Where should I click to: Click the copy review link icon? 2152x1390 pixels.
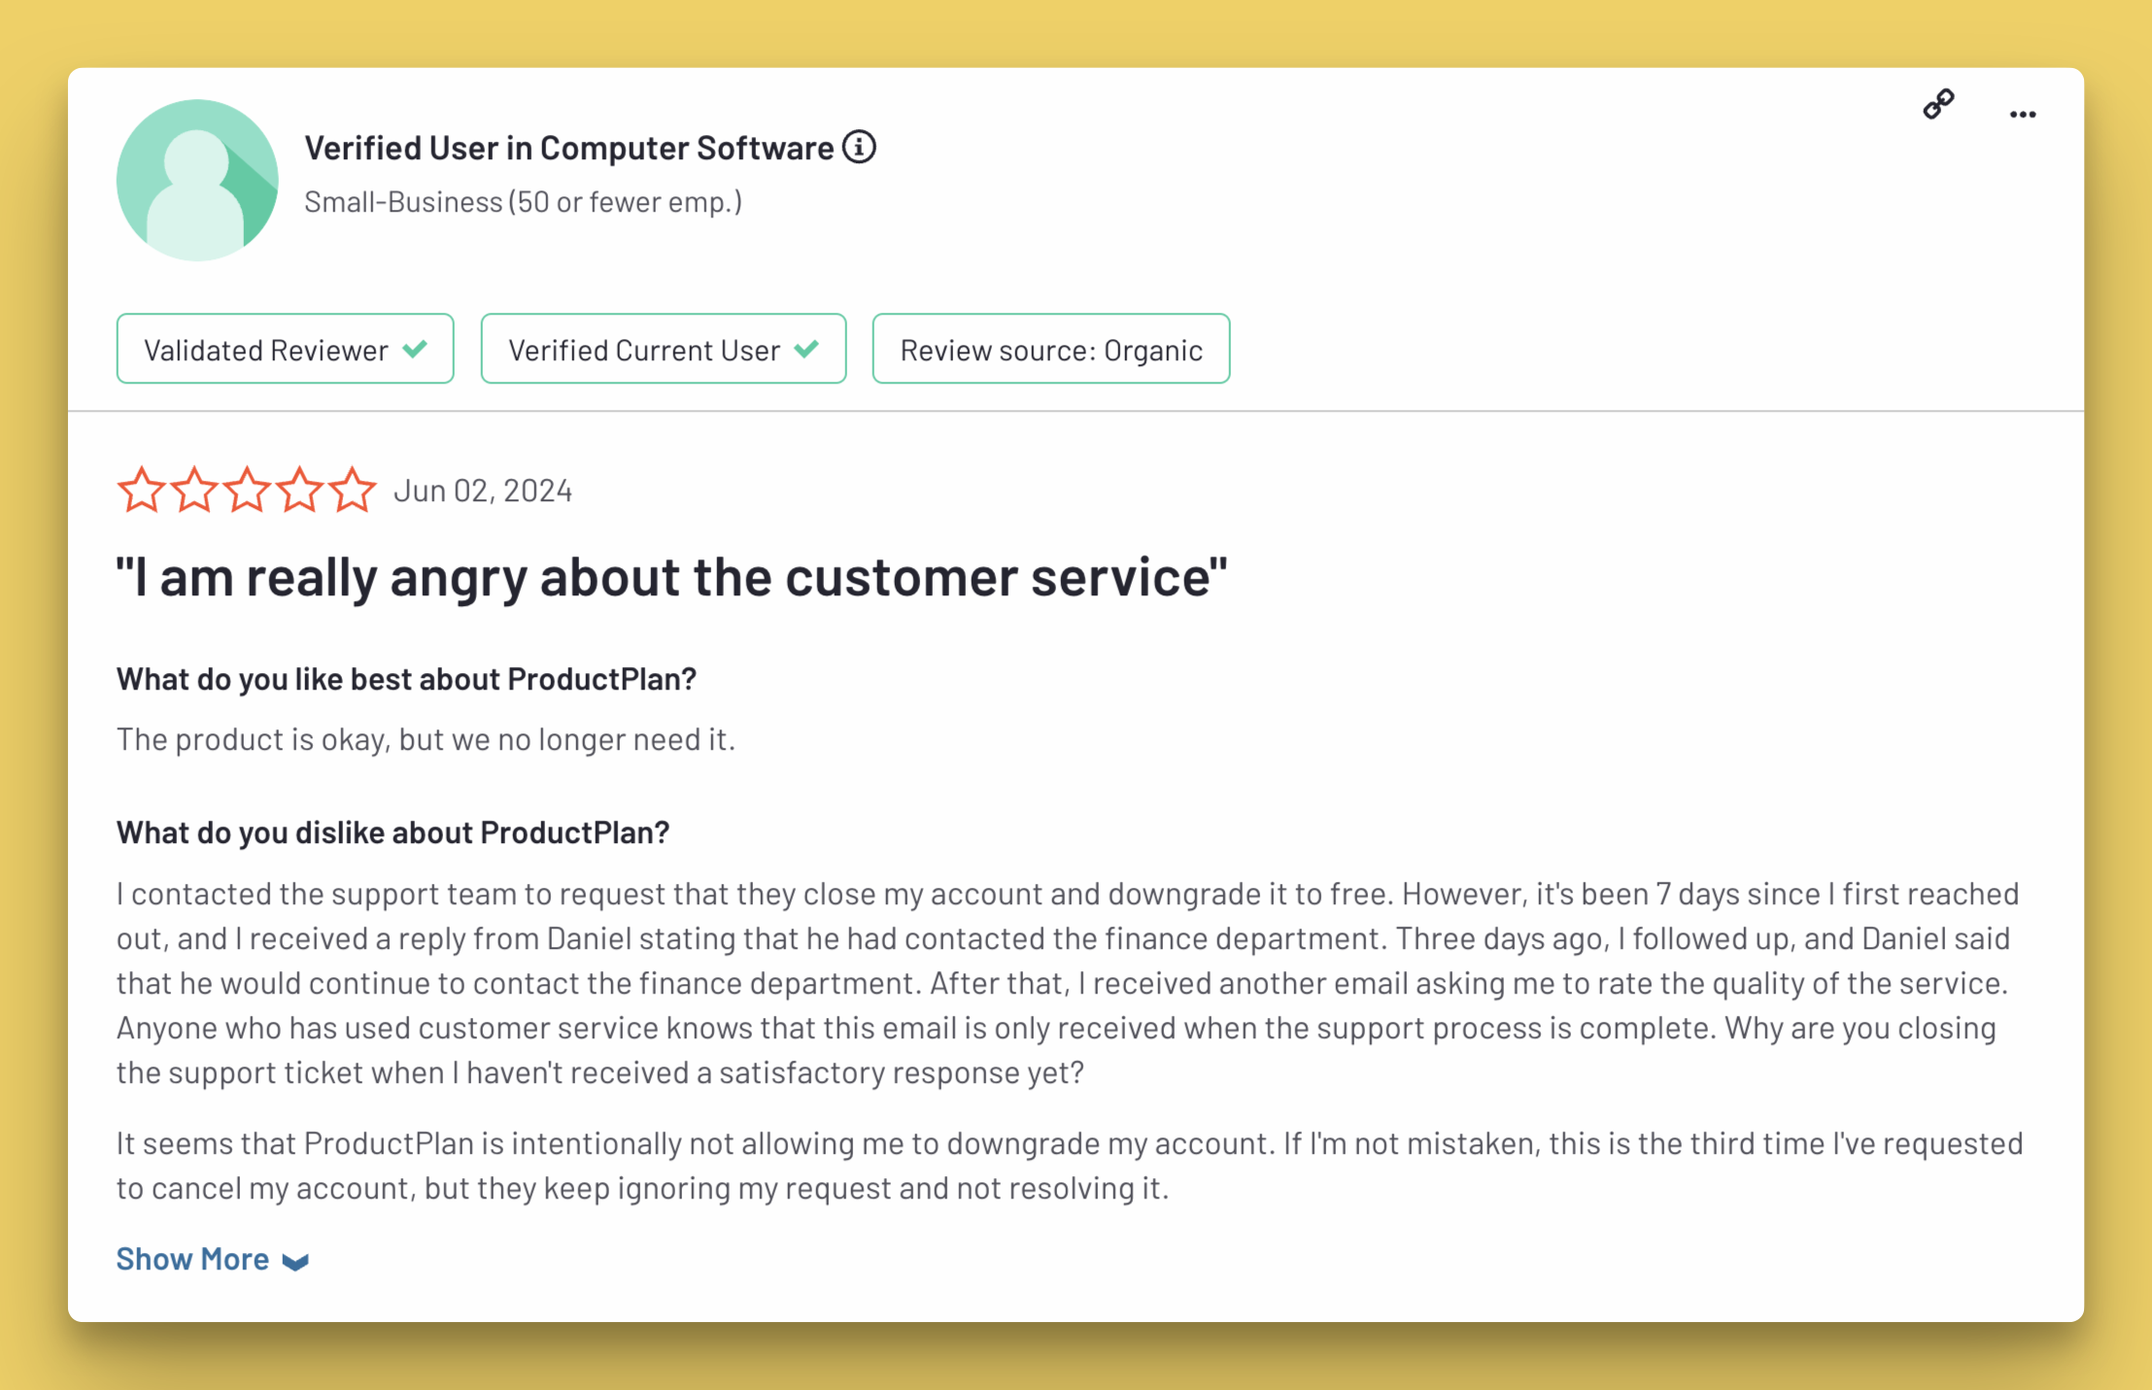(x=1939, y=105)
